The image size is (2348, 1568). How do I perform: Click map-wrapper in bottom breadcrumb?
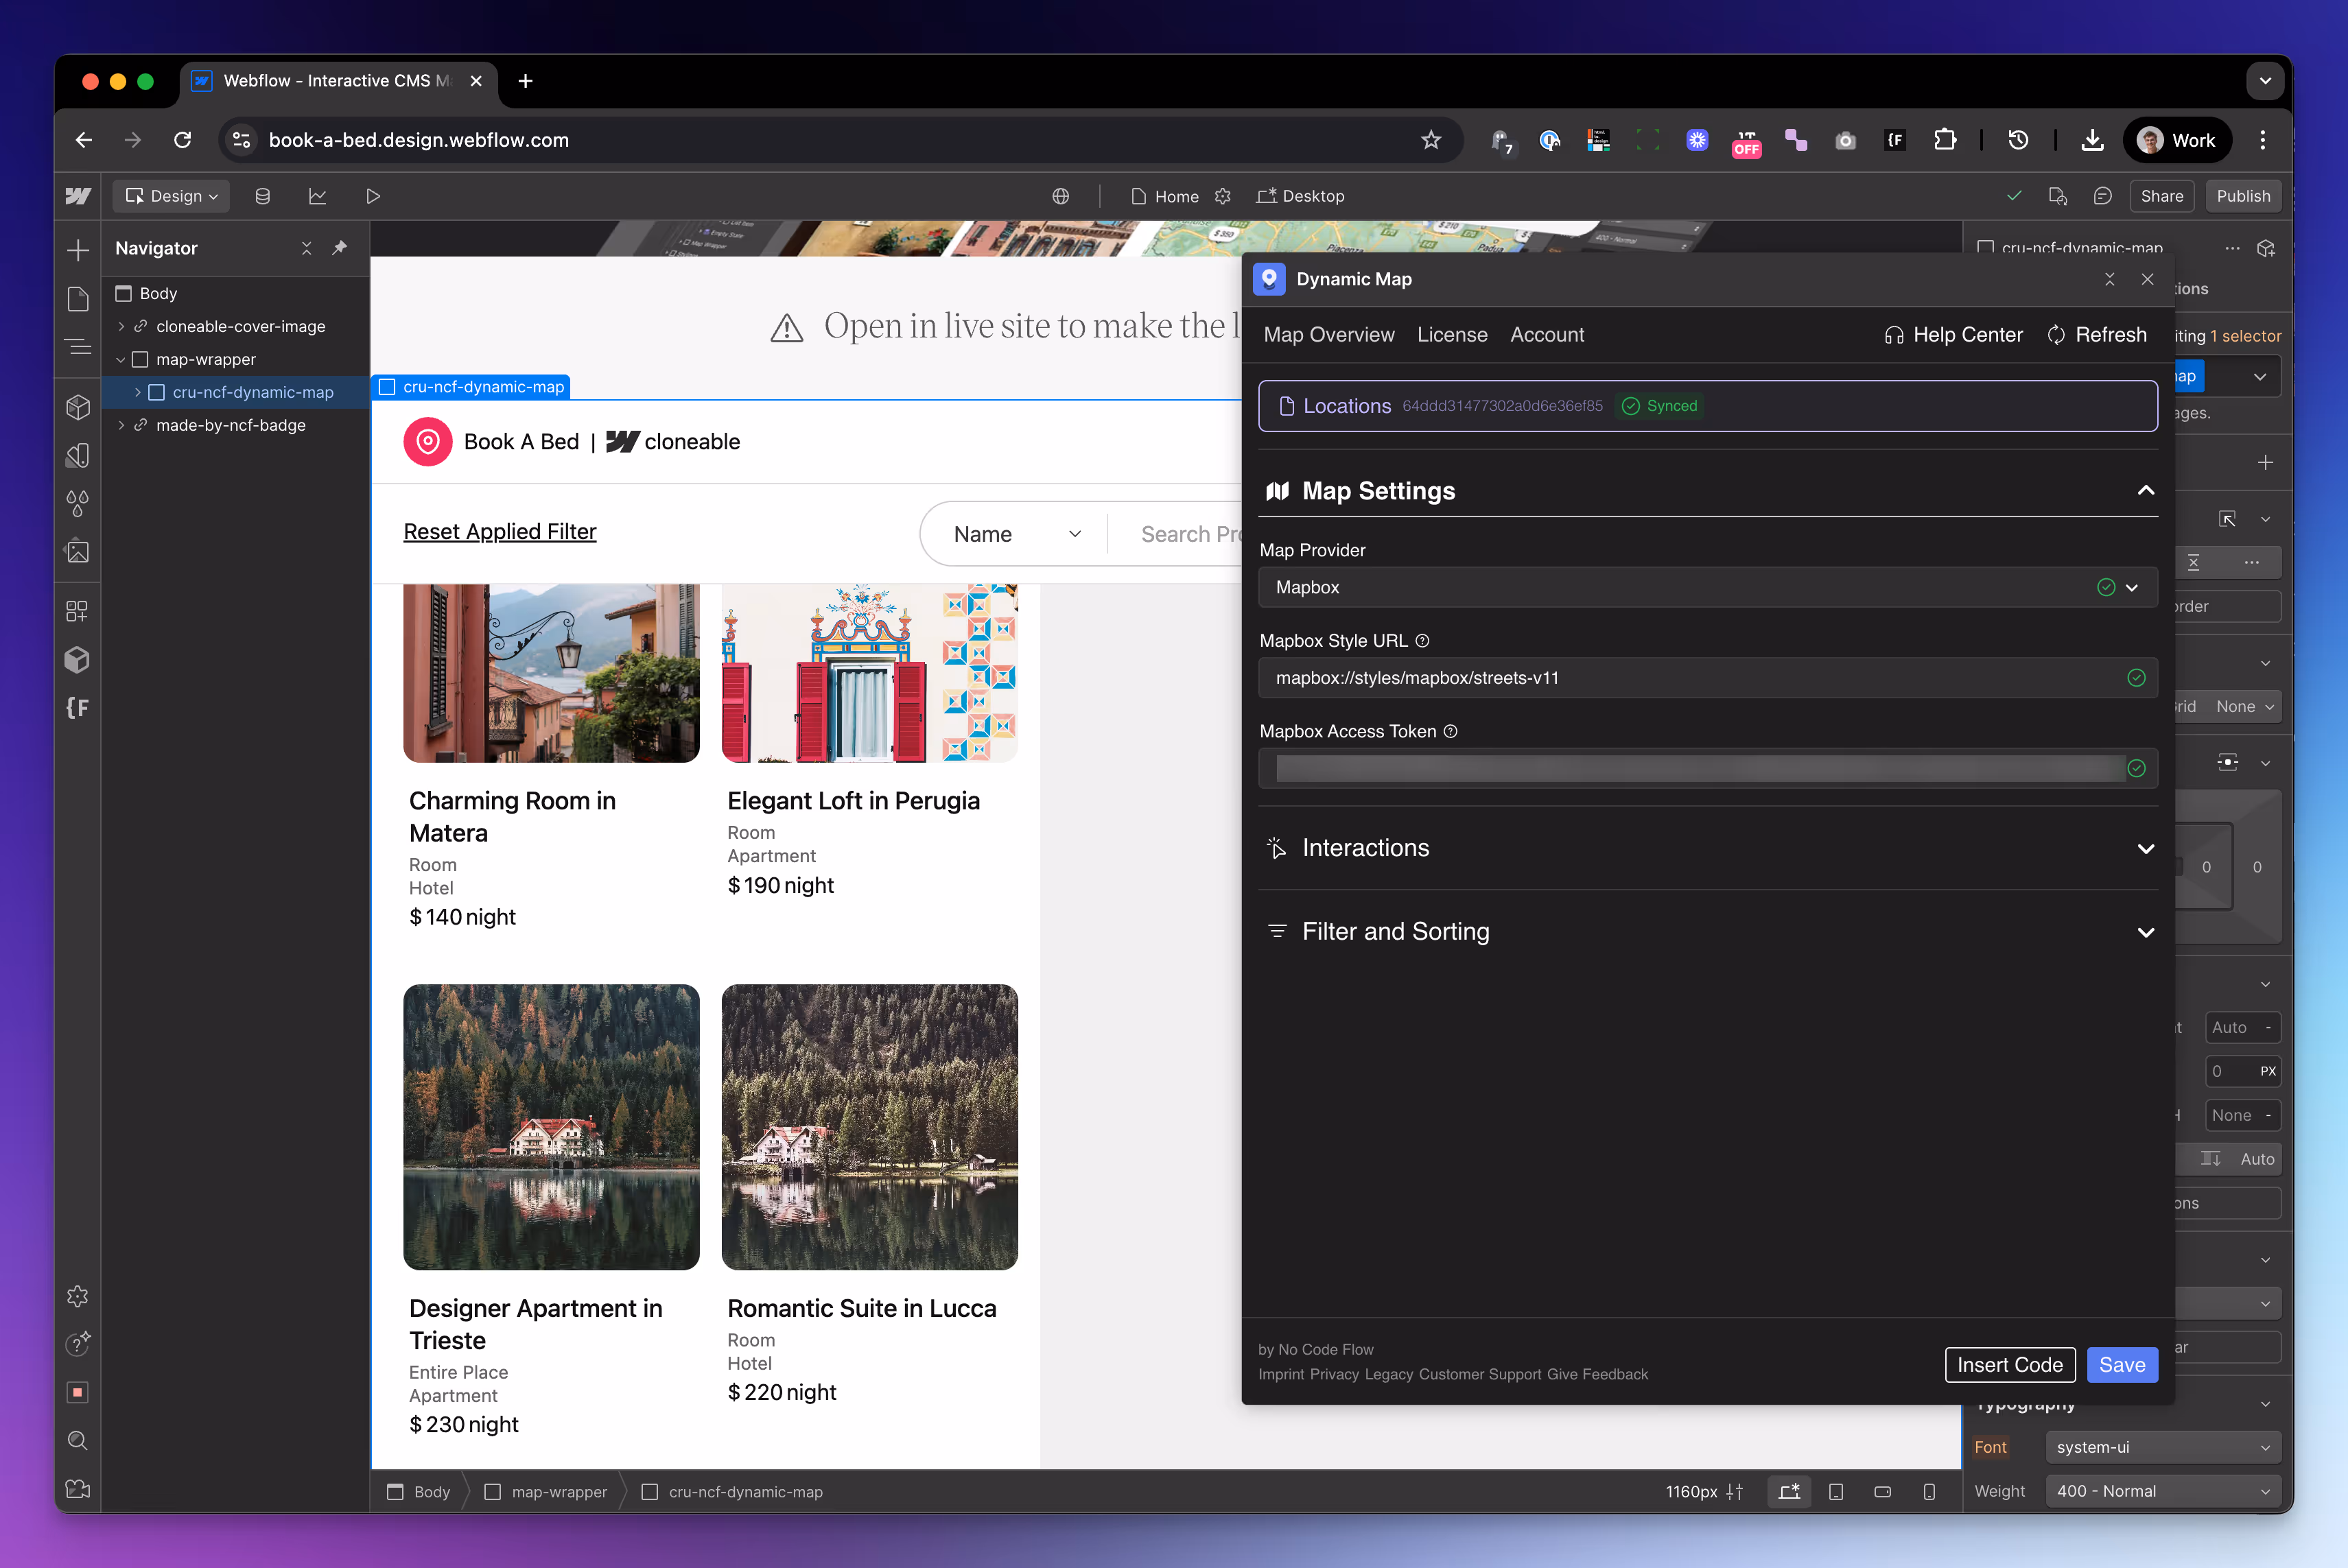click(x=546, y=1491)
